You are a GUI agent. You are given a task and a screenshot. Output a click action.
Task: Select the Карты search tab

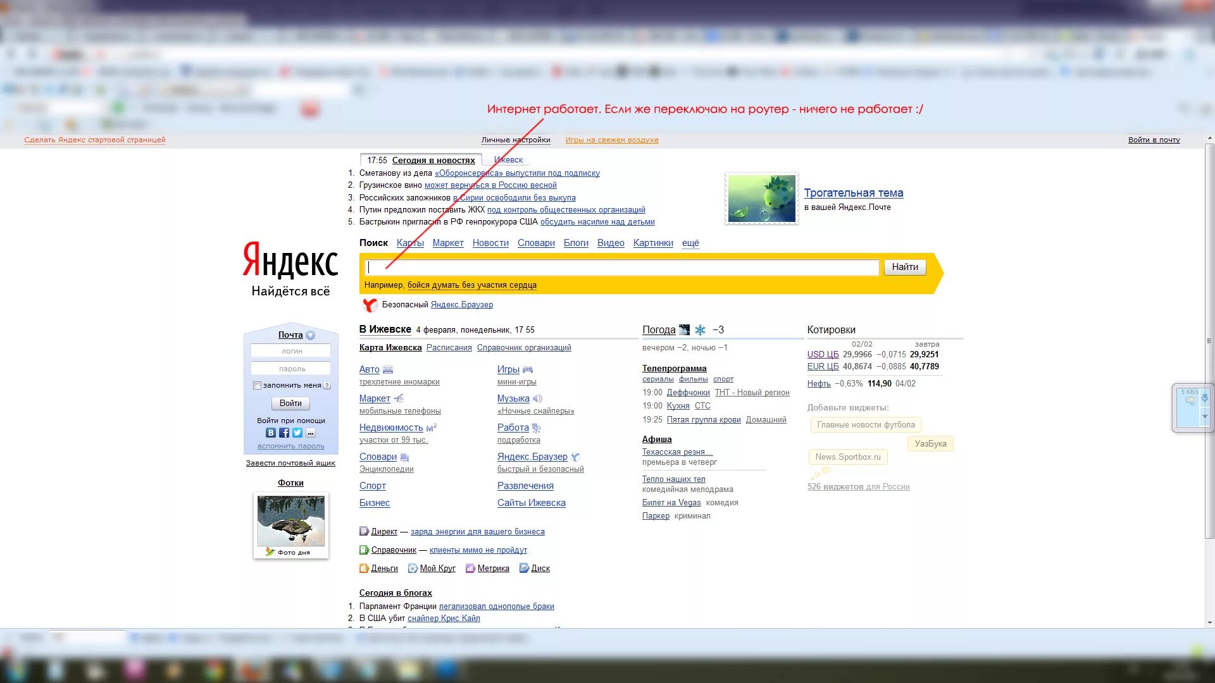pyautogui.click(x=410, y=243)
